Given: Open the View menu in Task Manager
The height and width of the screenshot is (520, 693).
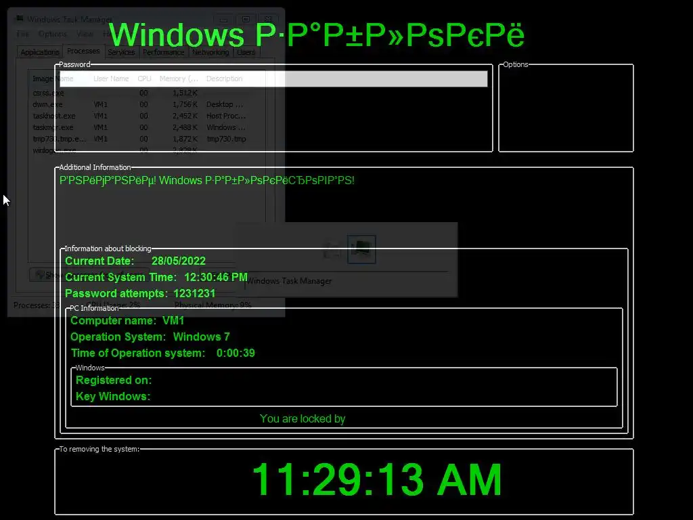Looking at the screenshot, I should click(x=85, y=34).
